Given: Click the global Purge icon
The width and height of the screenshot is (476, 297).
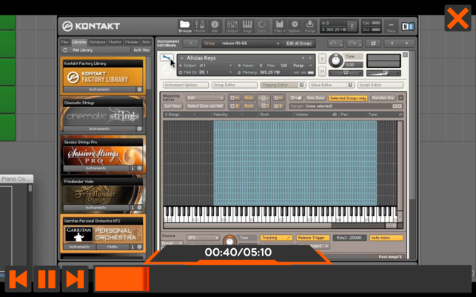Looking at the screenshot, I should coord(309,27).
